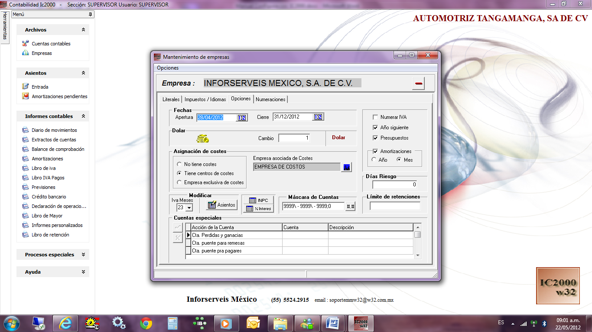The image size is (592, 332).
Task: Switch to the Numeraciones tab
Action: [270, 99]
